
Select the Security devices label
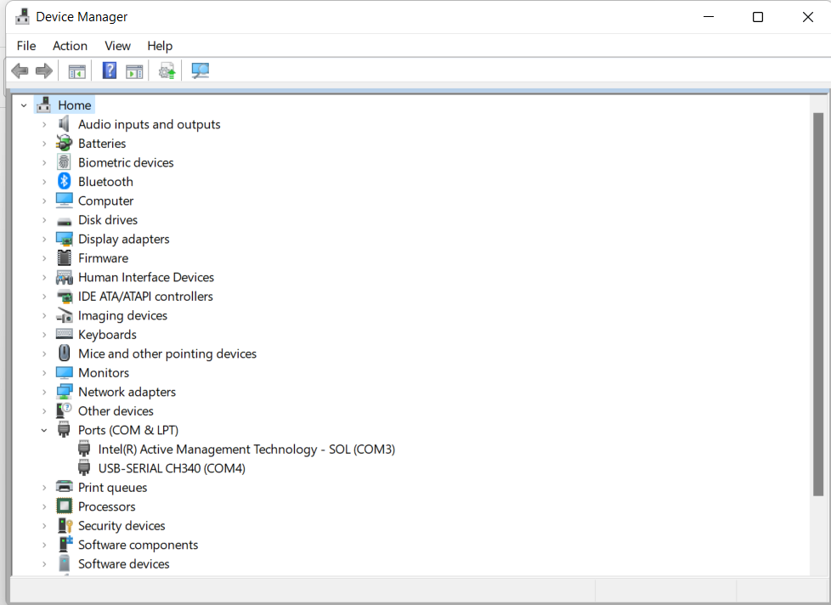(x=122, y=525)
